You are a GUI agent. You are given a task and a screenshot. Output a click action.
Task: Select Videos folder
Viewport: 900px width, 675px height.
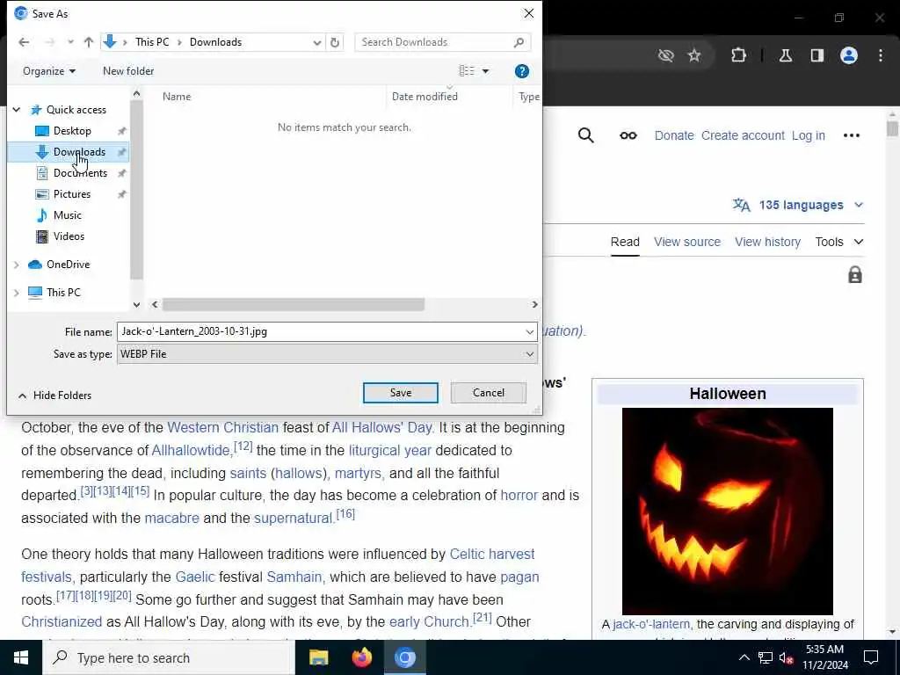point(69,236)
